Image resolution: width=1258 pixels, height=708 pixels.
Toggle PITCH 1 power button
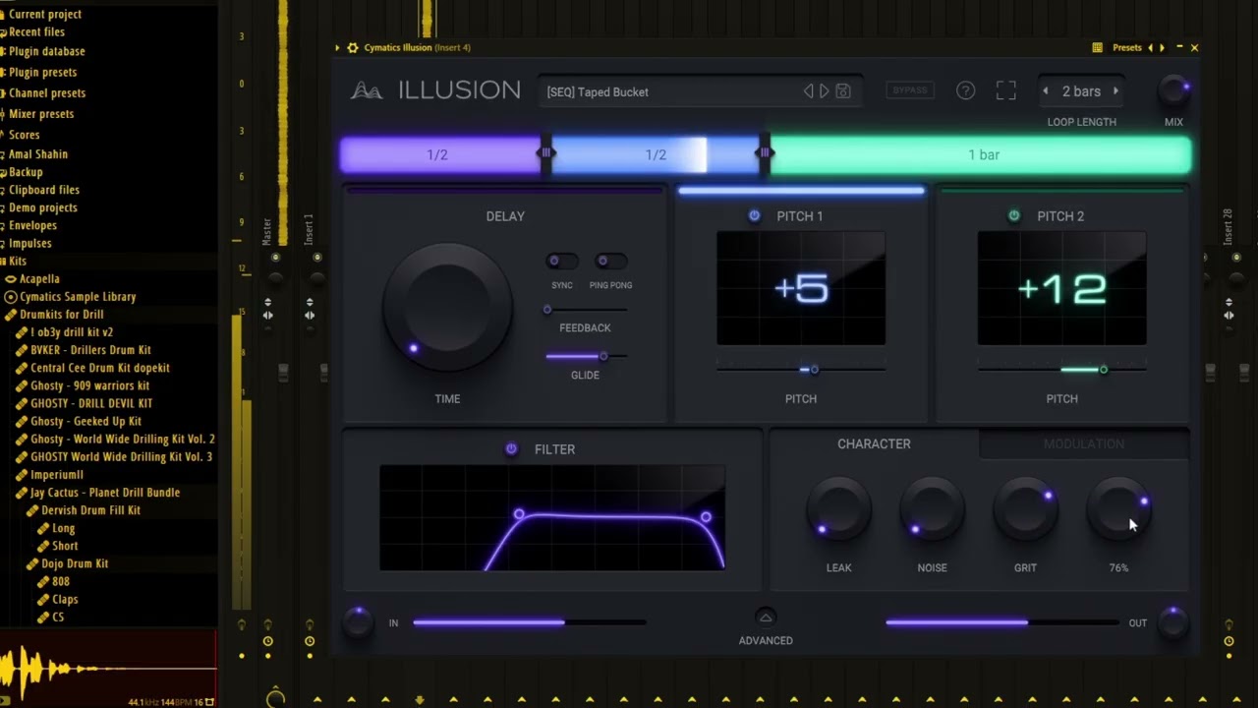(754, 215)
